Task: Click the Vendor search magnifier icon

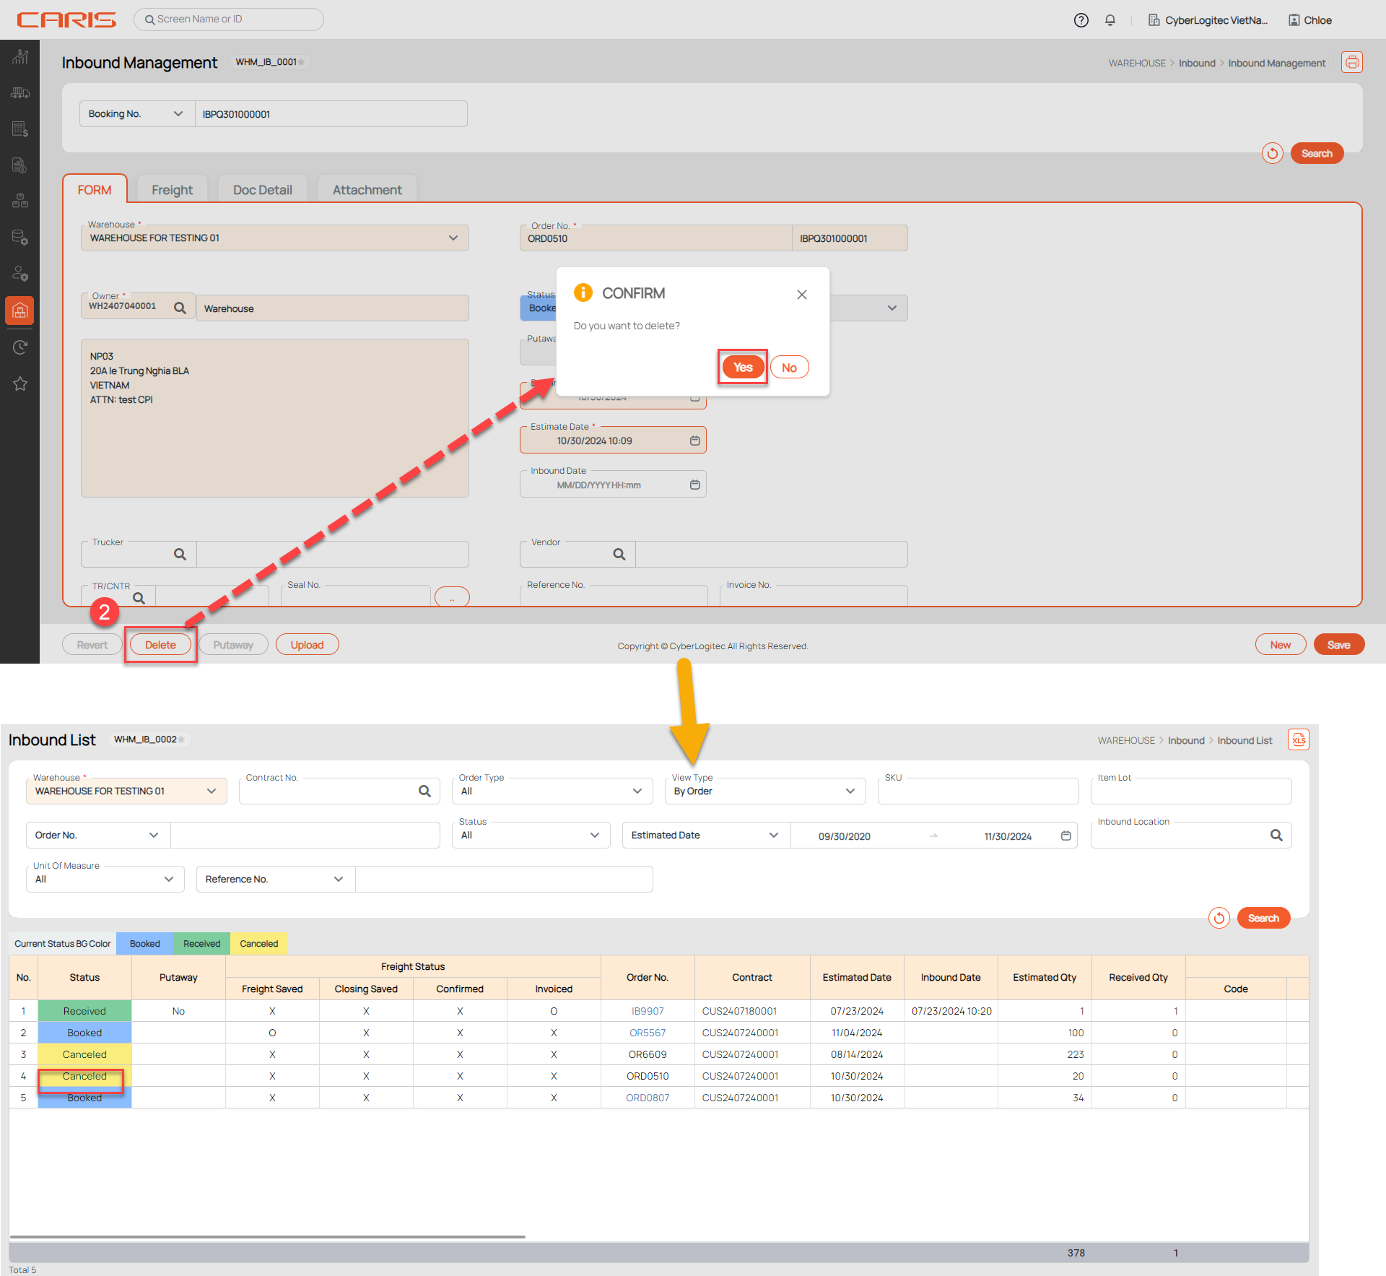Action: (619, 555)
